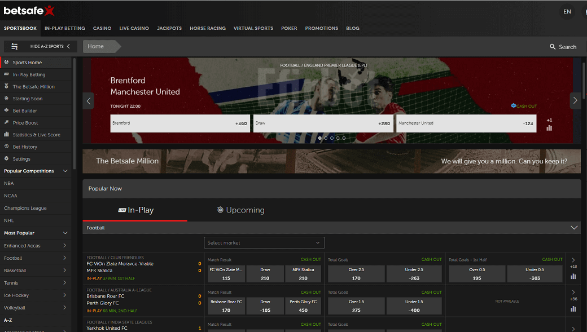Image resolution: width=587 pixels, height=332 pixels.
Task: Click the Statistics & Live Score icon
Action: [x=6, y=134]
